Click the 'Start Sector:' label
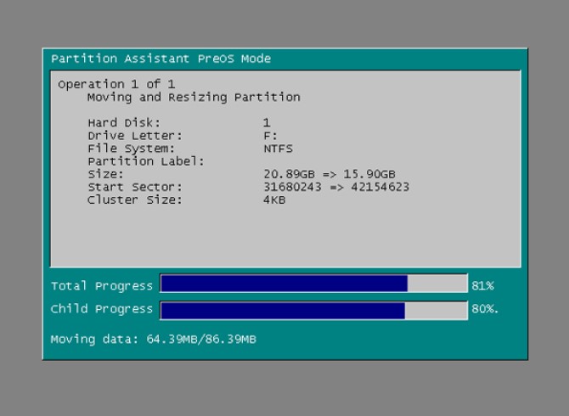 135,187
